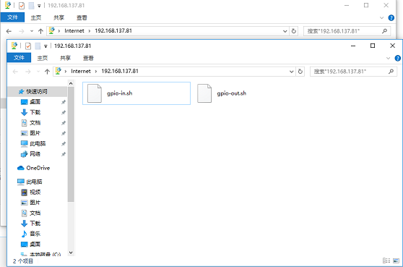The image size is (403, 267).
Task: Select OneDrive in navigation pane
Action: pos(38,168)
